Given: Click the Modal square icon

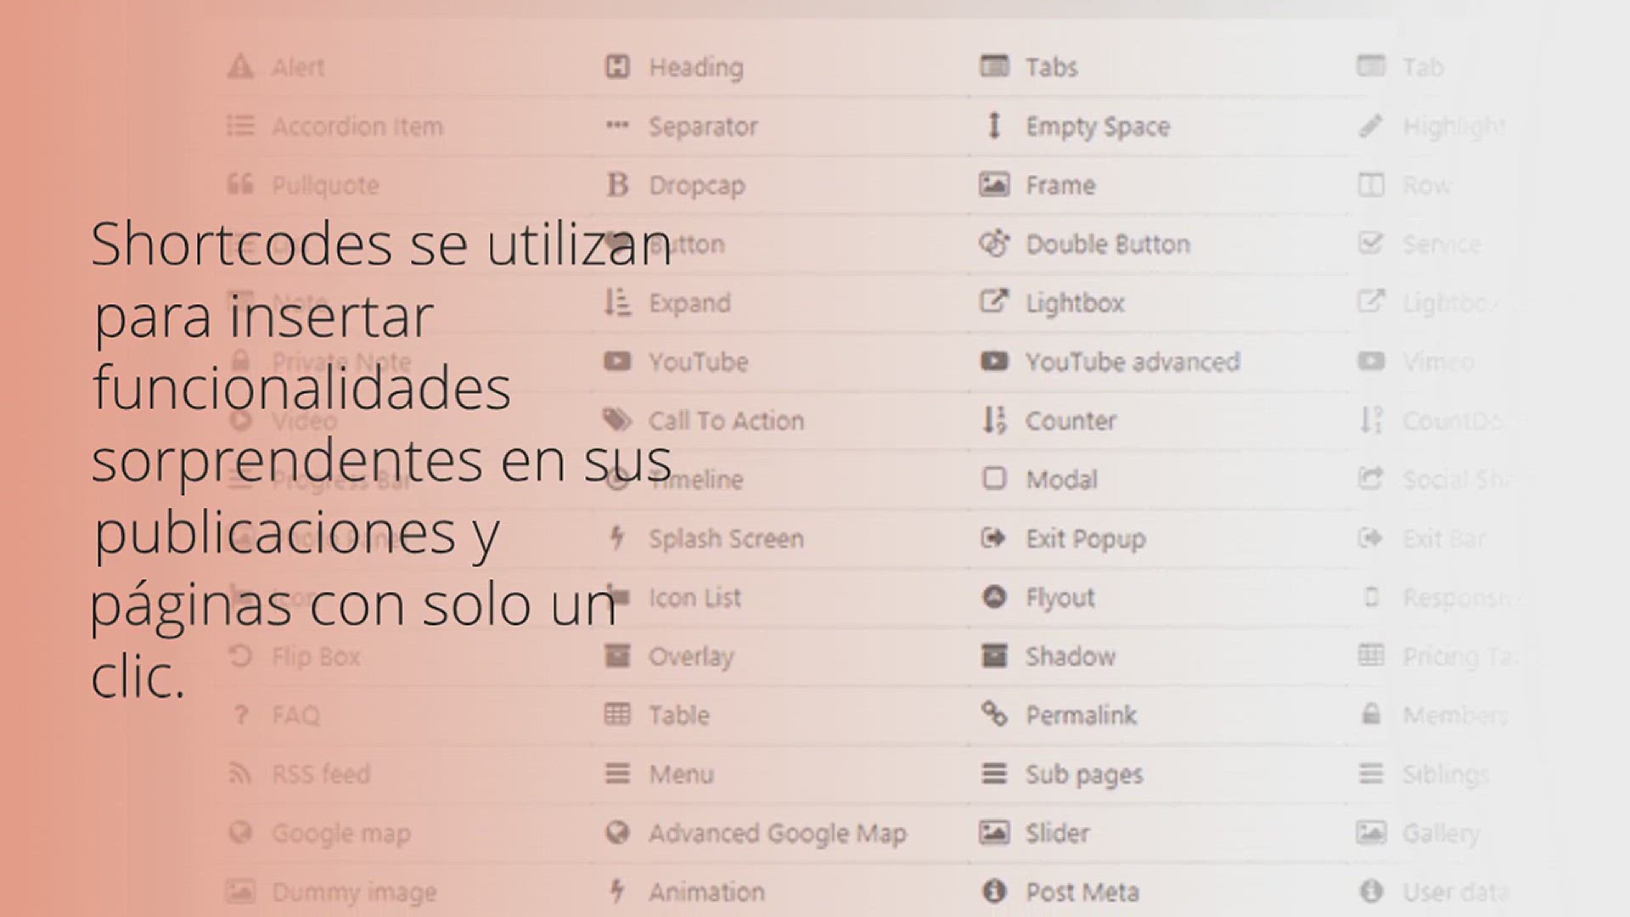Looking at the screenshot, I should click(x=994, y=479).
